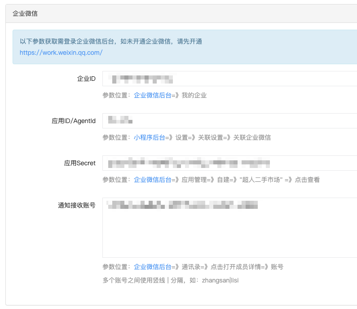Viewport: 357px width, 309px height.
Task: Click the 通知接收账号 text area
Action: [x=230, y=228]
